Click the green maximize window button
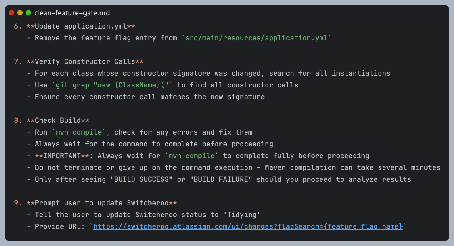 click(28, 13)
